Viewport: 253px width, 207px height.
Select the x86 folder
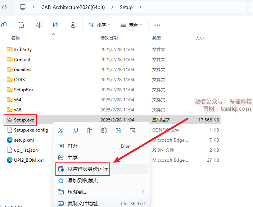(x=14, y=110)
